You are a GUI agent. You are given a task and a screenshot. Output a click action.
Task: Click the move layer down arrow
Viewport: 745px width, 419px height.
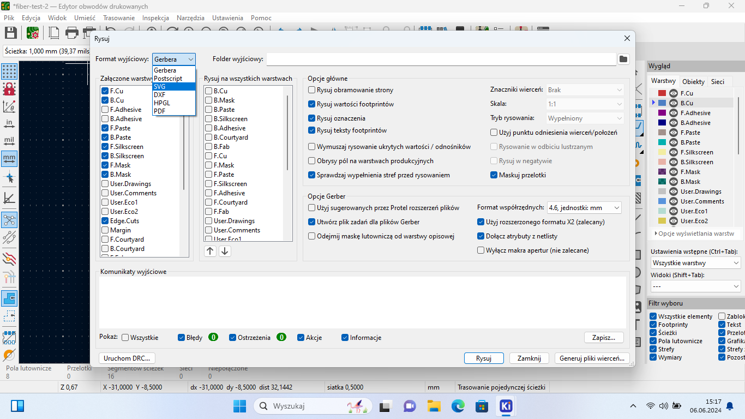tap(225, 251)
